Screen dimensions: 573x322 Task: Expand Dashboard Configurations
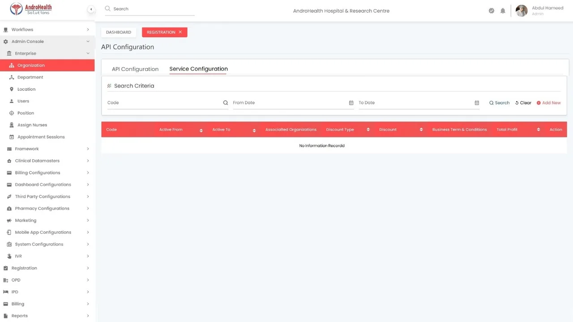pyautogui.click(x=88, y=185)
